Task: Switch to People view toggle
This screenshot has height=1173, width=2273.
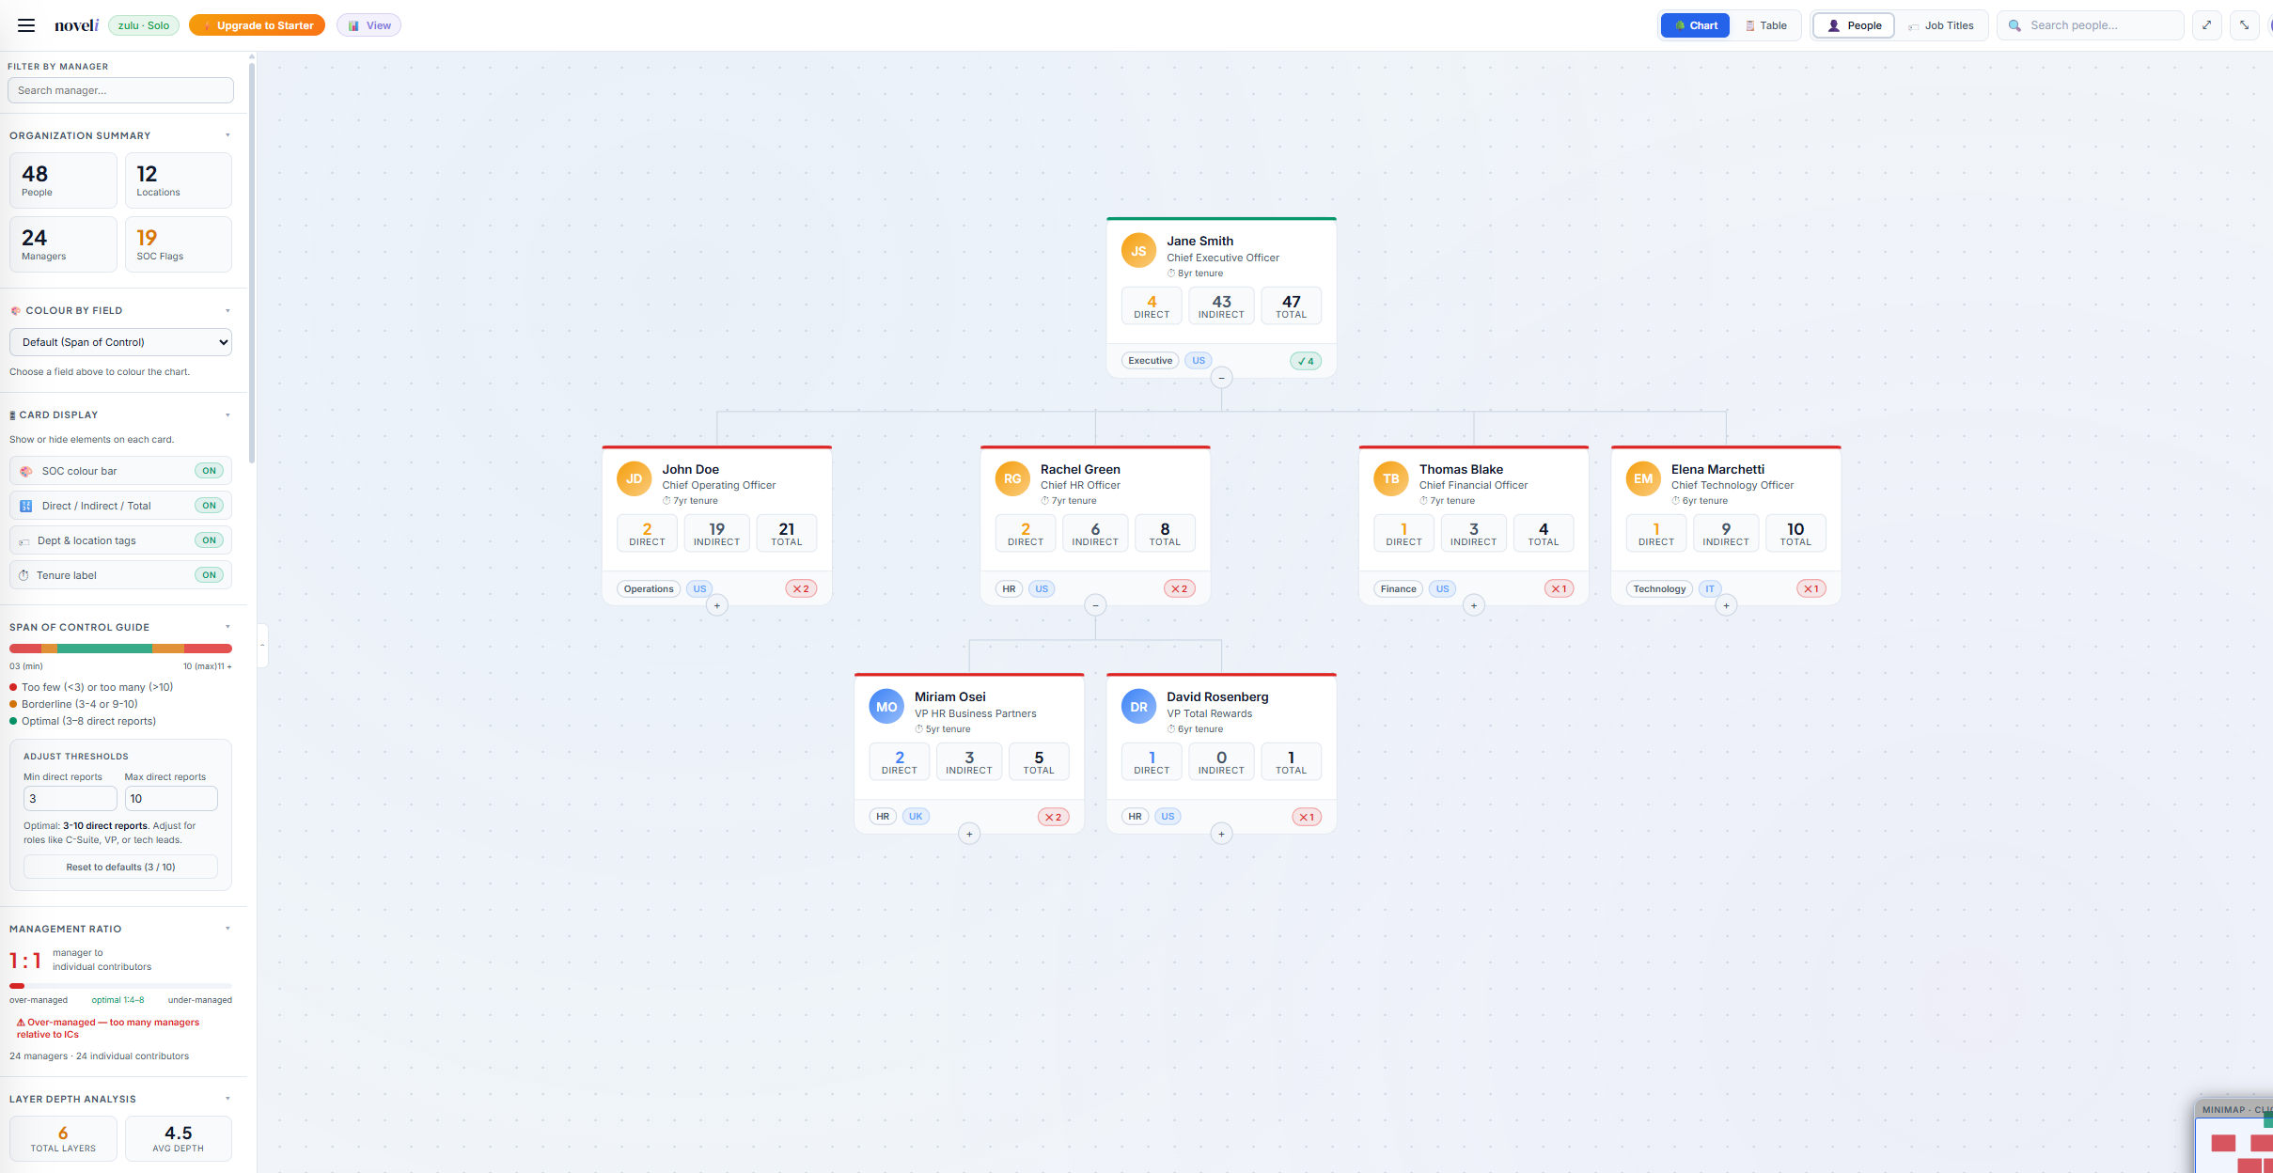Action: tap(1854, 25)
